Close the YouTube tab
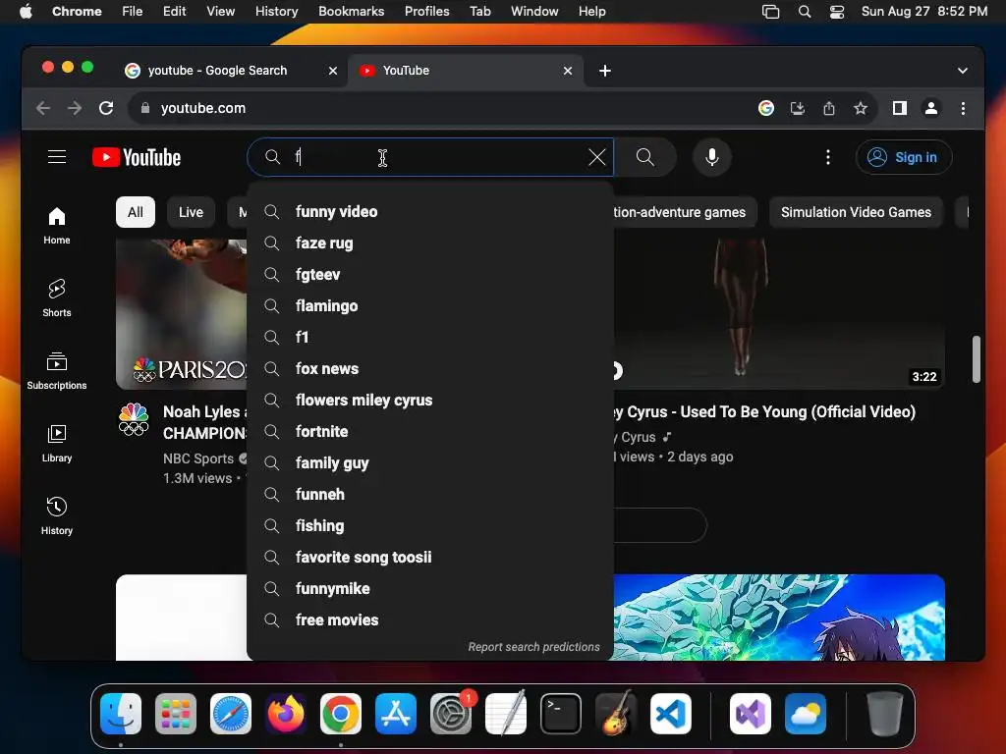 [567, 71]
